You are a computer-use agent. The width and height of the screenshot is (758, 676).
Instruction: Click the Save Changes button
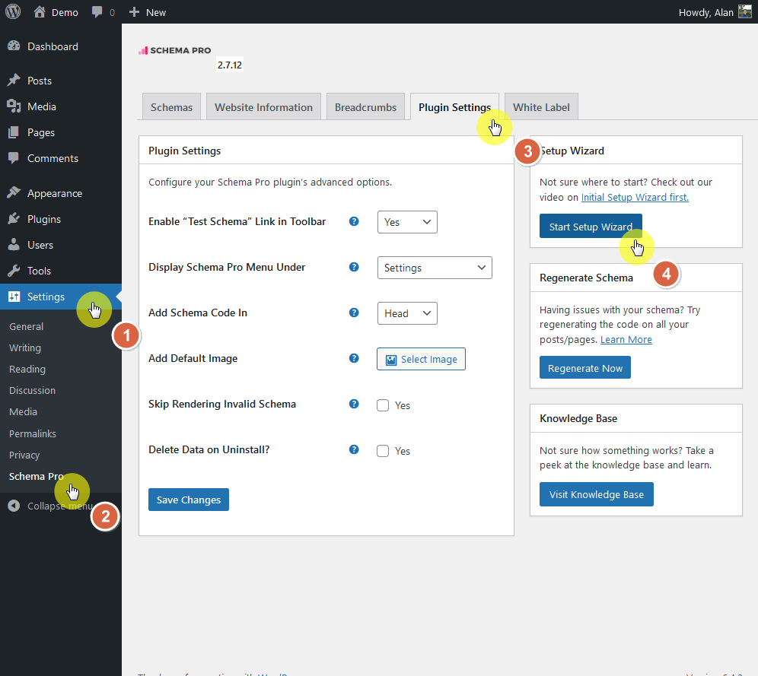point(189,500)
